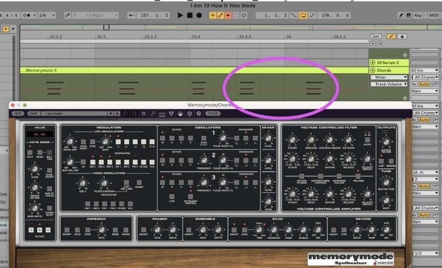Jump to next locator arrow
Screen dimensions: 442x268
pyautogui.click(x=379, y=44)
